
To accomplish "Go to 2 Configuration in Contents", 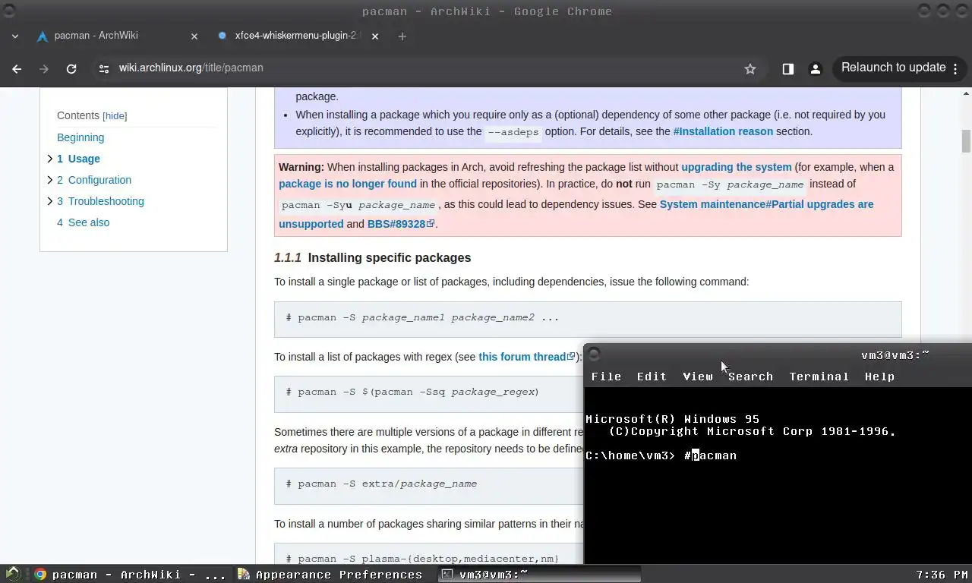I will pyautogui.click(x=94, y=180).
